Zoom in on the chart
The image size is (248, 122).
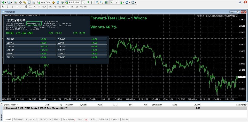(97, 2)
